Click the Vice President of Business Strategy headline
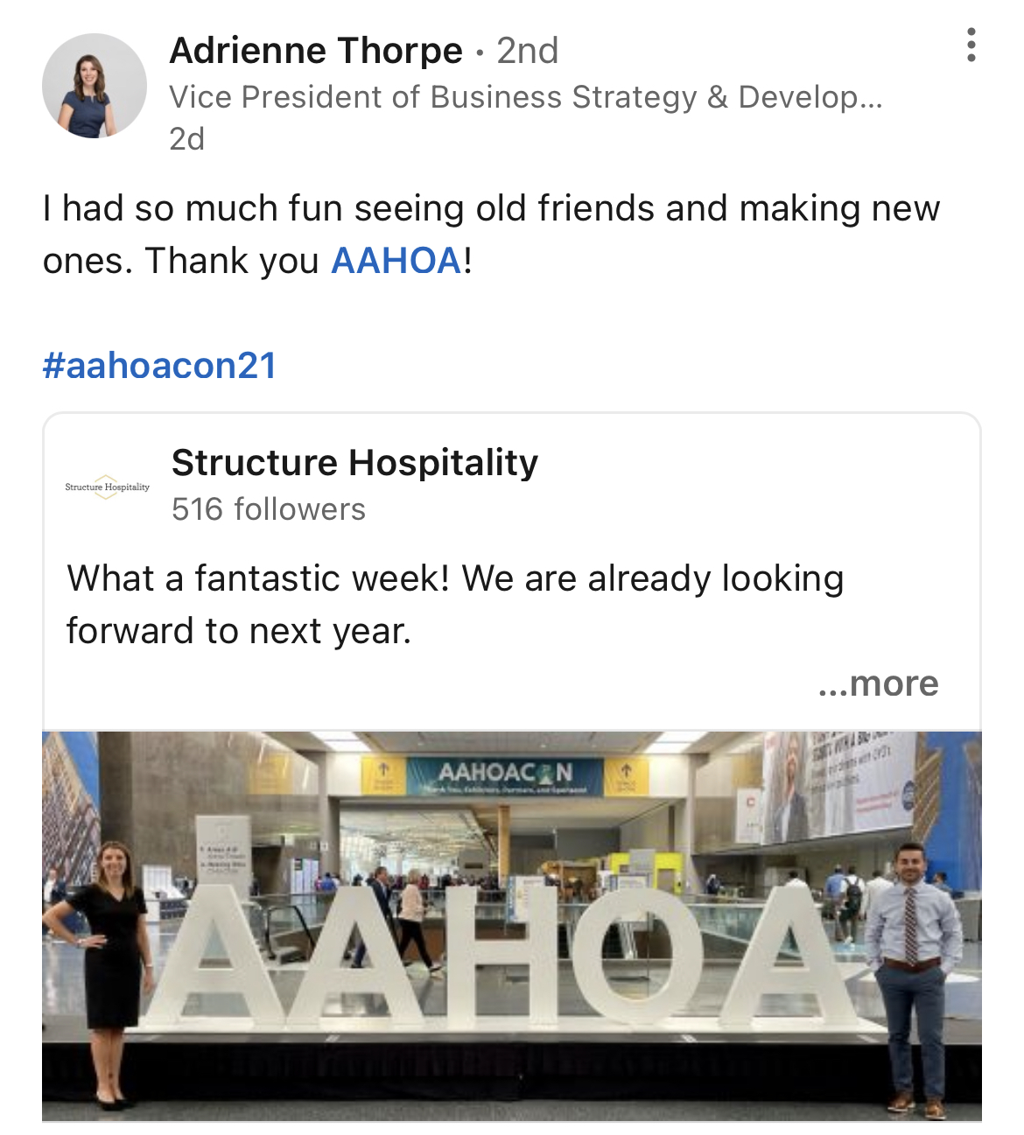The image size is (1024, 1135). click(525, 97)
